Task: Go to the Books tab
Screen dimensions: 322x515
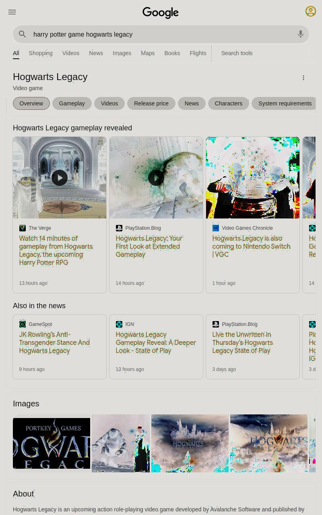Action: point(172,53)
